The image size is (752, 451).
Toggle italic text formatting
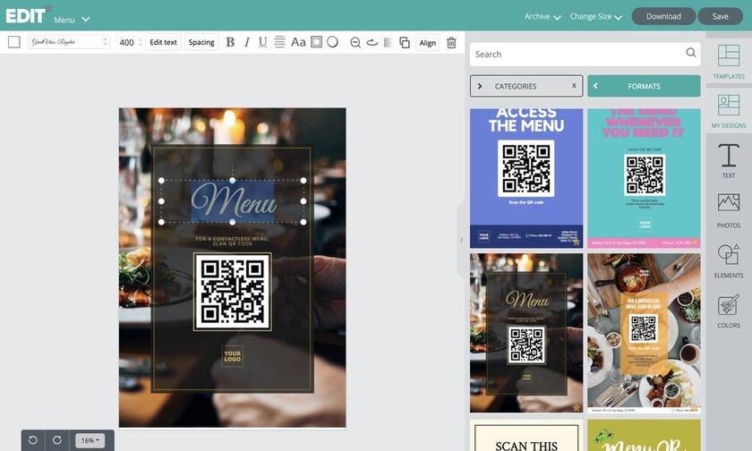(246, 42)
